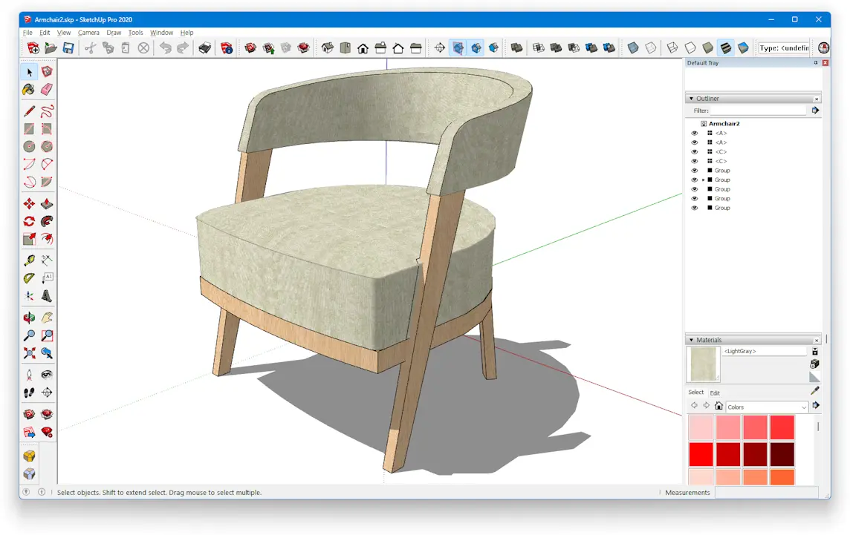Click Zoom Extents tool
The height and width of the screenshot is (535, 850).
click(x=29, y=353)
